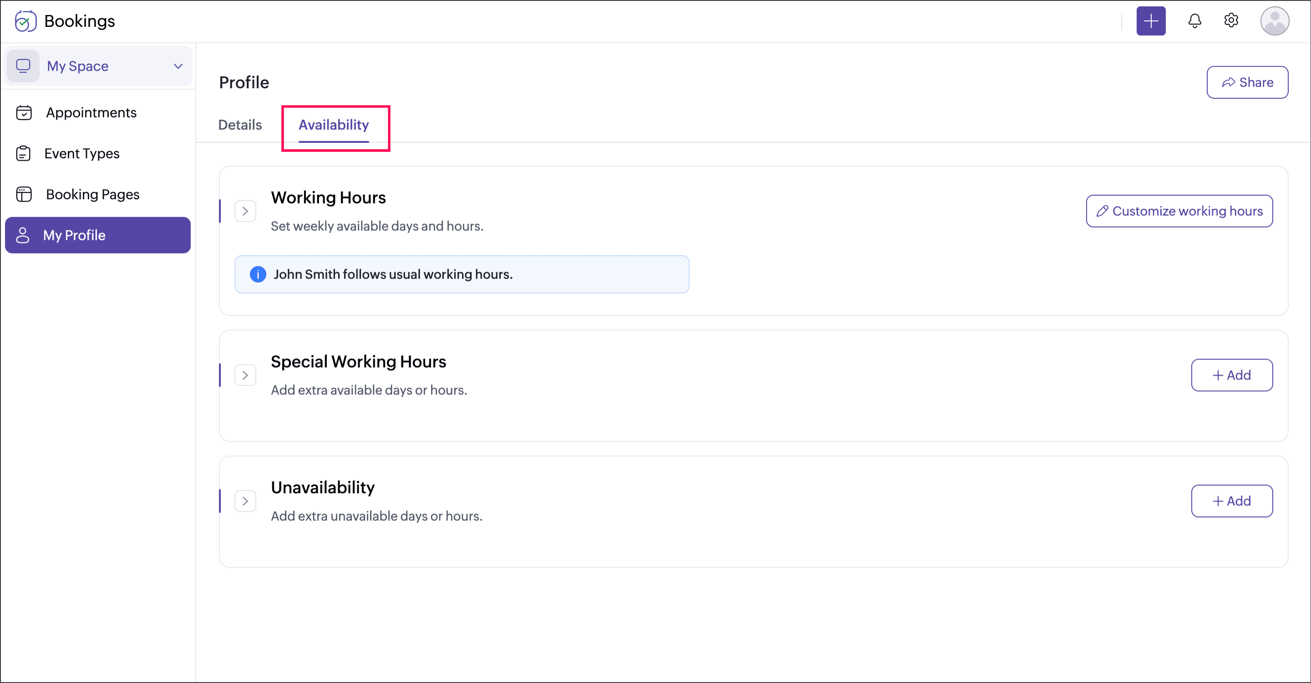
Task: Expand the Unavailability section
Action: [x=245, y=501]
